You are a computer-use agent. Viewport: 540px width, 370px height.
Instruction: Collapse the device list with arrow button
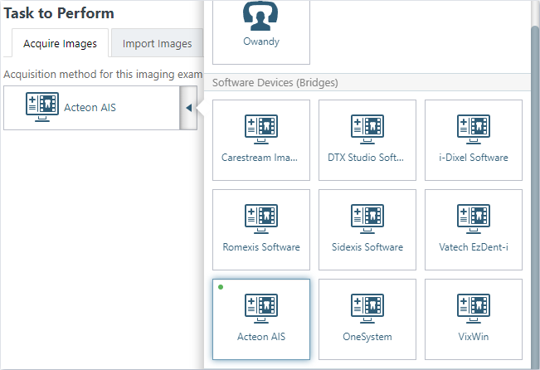188,108
